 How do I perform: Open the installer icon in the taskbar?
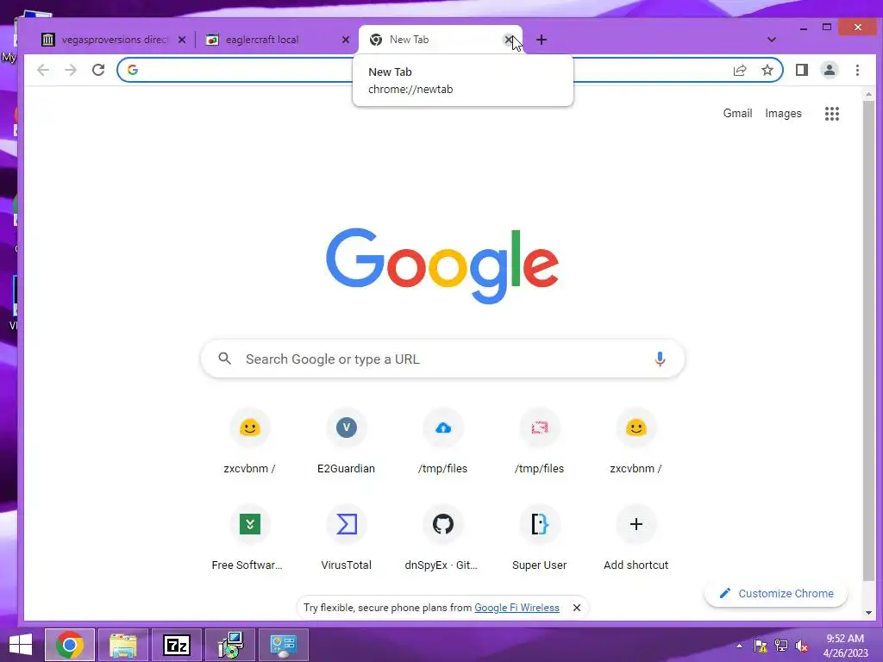pyautogui.click(x=230, y=645)
